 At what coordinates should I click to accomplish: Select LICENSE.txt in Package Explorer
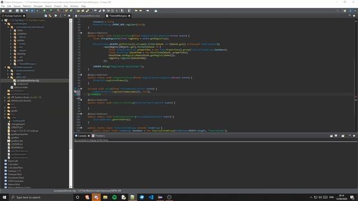pos(17,144)
